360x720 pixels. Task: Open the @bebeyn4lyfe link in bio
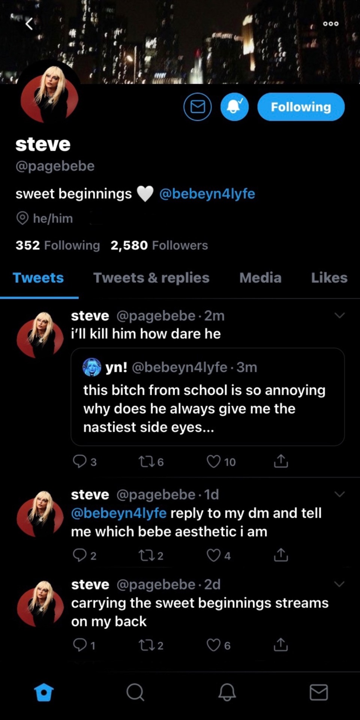207,194
